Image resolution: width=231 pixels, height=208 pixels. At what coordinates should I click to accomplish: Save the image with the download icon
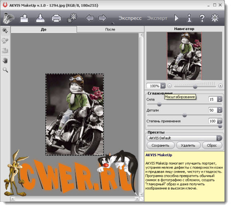(40, 18)
